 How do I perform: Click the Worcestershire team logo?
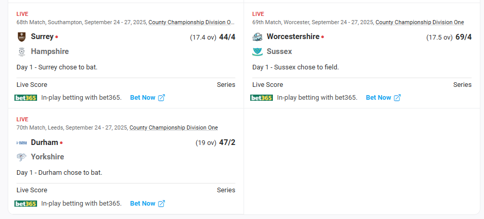(257, 37)
